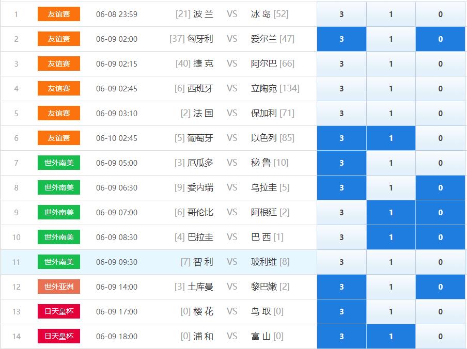Open the 世外亚洲 league tag
This screenshot has height=349, width=467.
click(x=59, y=287)
